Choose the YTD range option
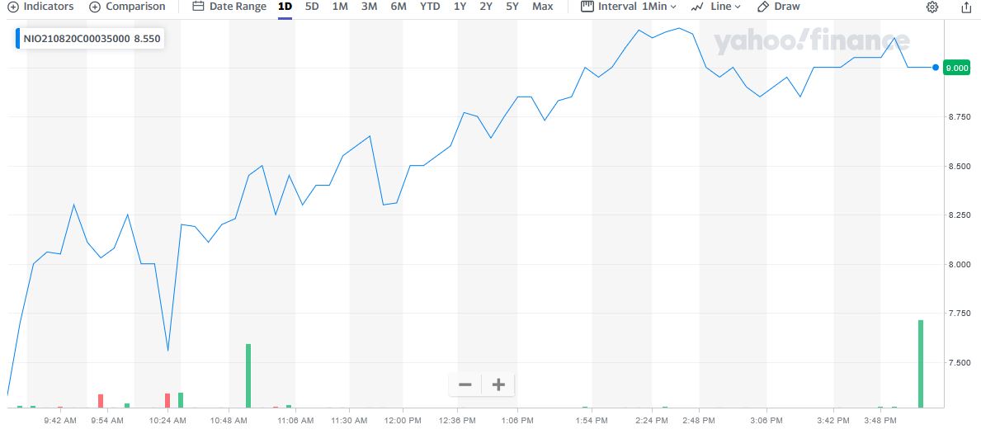The width and height of the screenshot is (981, 434). (430, 7)
